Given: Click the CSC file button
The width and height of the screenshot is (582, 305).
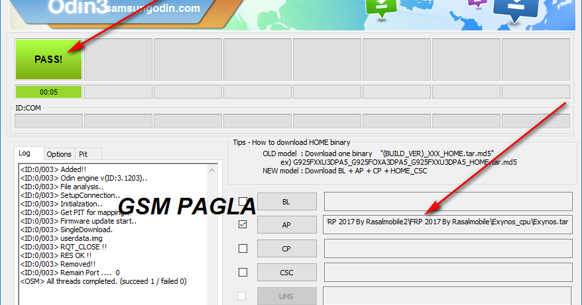Looking at the screenshot, I should [x=286, y=273].
